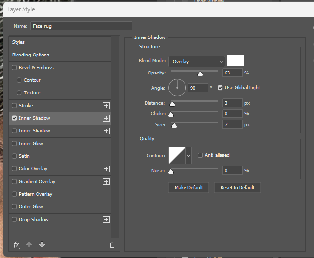Image resolution: width=314 pixels, height=258 pixels.
Task: Click the Name field containing Faze rug
Action: point(81,26)
